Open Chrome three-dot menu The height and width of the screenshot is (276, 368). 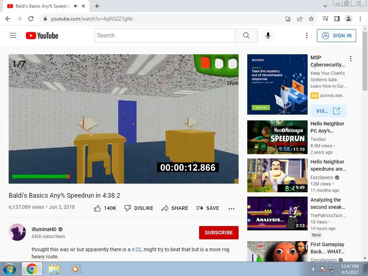pos(360,19)
